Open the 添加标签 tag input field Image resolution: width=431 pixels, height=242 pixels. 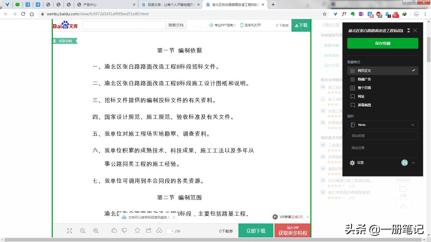[383, 136]
